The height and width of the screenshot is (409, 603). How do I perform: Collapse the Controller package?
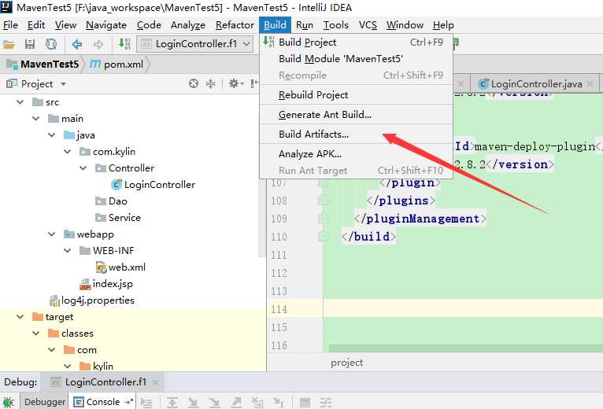(x=83, y=168)
